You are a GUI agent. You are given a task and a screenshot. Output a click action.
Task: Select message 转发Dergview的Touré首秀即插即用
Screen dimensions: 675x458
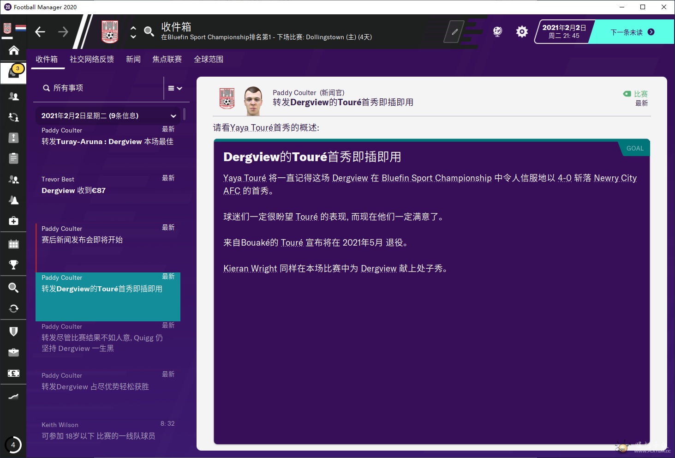(108, 296)
